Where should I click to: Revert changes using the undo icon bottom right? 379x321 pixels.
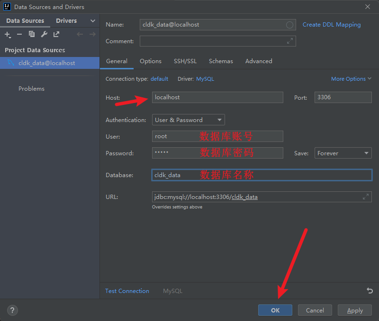point(370,290)
